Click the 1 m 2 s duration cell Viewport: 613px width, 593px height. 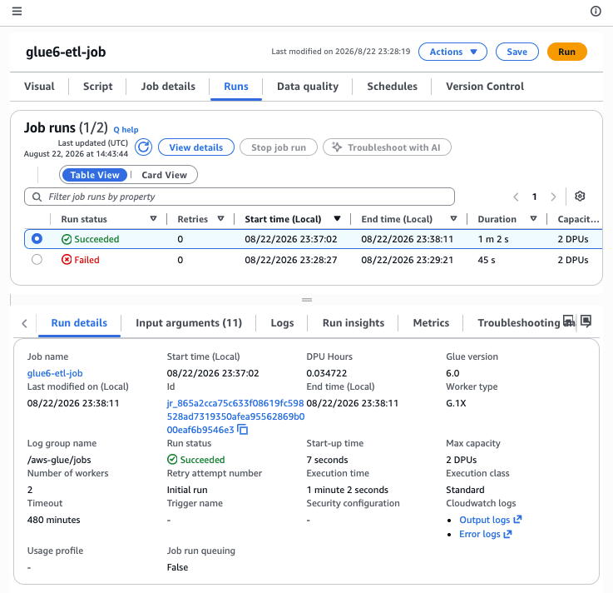coord(493,239)
